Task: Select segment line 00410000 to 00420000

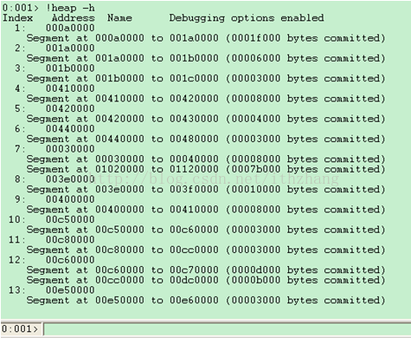Action: (x=206, y=99)
